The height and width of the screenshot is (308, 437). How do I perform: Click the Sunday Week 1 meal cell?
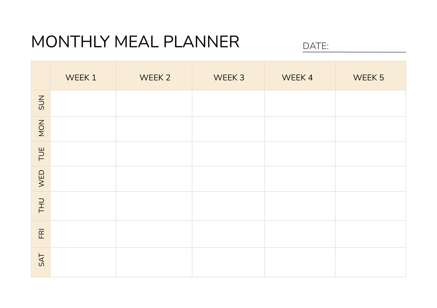[x=83, y=103]
